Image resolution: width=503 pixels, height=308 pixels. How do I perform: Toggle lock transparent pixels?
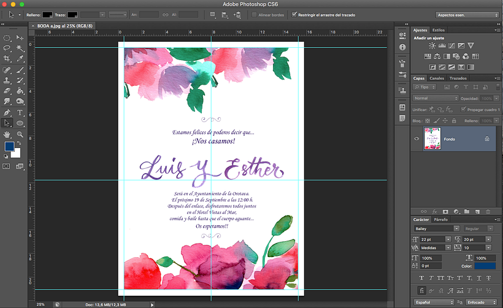click(428, 121)
